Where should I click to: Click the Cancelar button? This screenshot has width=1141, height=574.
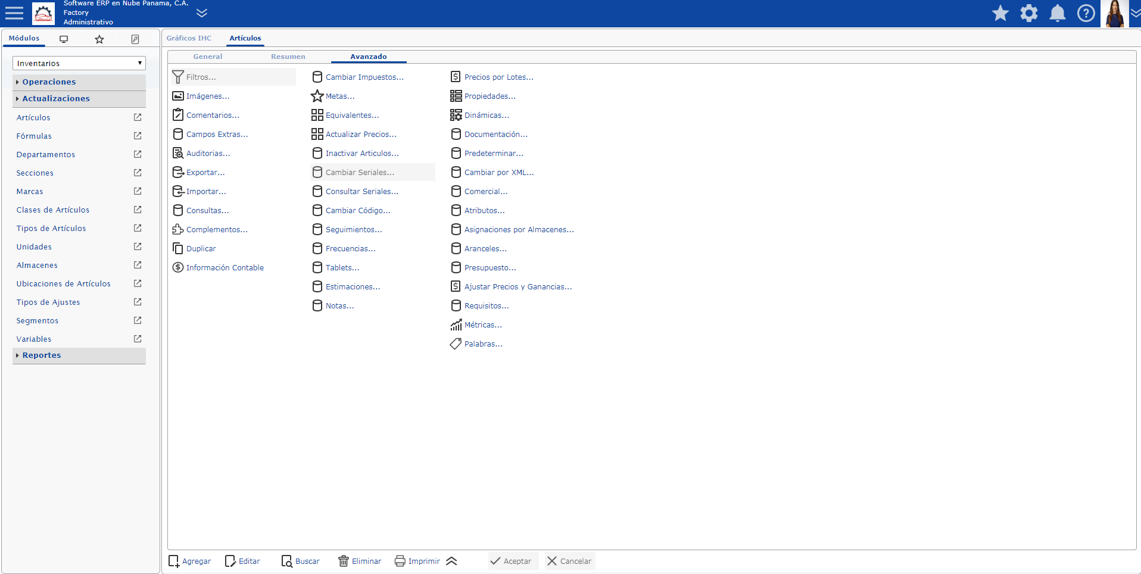point(570,561)
